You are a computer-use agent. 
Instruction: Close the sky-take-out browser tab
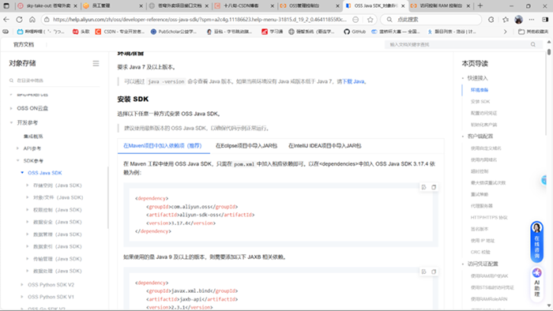coord(75,6)
